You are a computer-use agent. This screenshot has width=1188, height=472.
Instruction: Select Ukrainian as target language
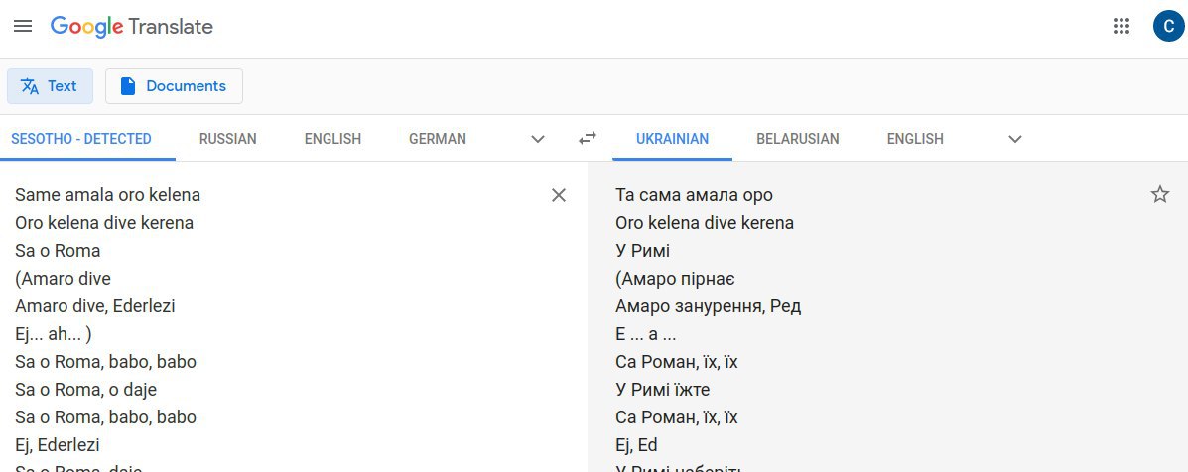672,139
